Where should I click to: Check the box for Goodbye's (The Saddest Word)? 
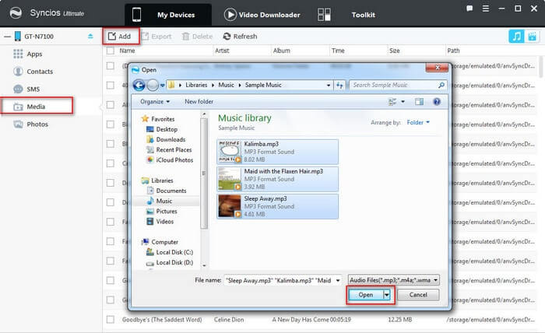111,319
